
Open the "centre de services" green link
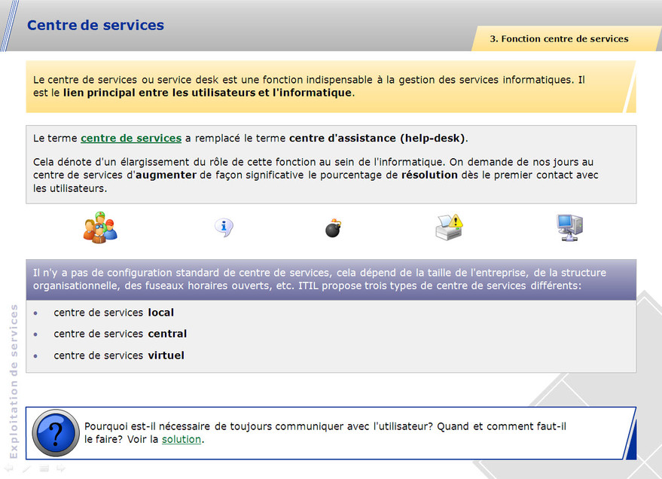pos(131,138)
